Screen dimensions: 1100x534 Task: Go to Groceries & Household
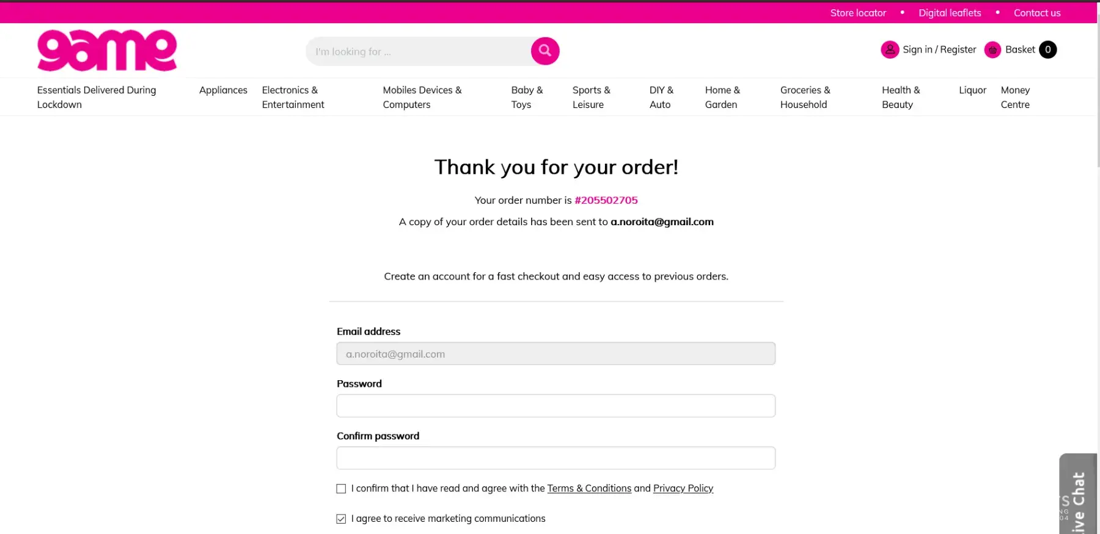pos(805,97)
